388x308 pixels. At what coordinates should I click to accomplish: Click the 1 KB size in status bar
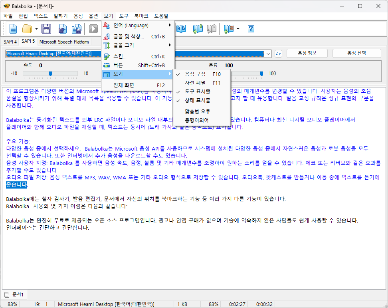pos(182,304)
